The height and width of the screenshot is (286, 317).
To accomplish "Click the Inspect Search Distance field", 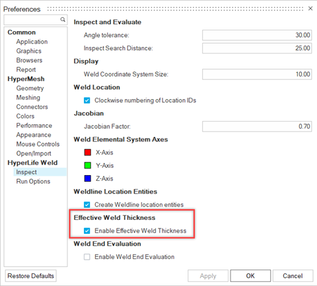I will tap(257, 48).
